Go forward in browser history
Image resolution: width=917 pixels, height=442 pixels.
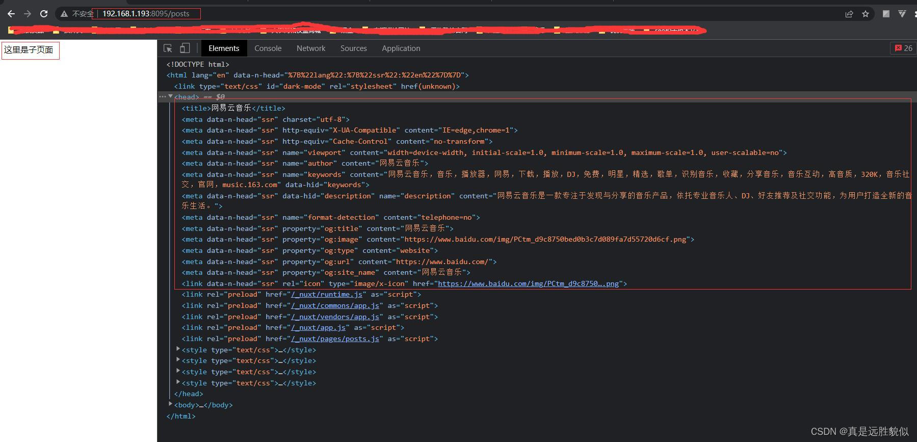pos(28,14)
